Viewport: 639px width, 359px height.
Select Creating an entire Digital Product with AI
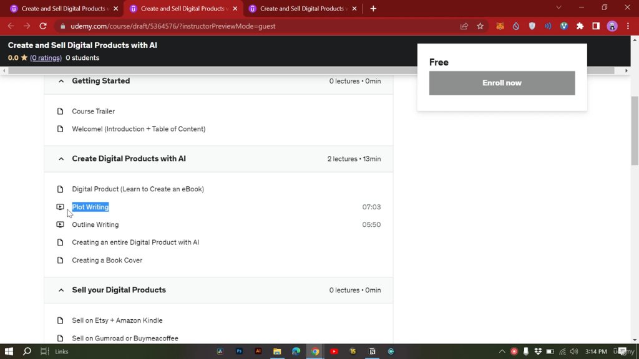point(135,242)
